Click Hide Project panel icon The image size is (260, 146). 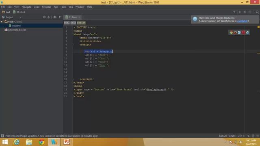(x=60, y=17)
